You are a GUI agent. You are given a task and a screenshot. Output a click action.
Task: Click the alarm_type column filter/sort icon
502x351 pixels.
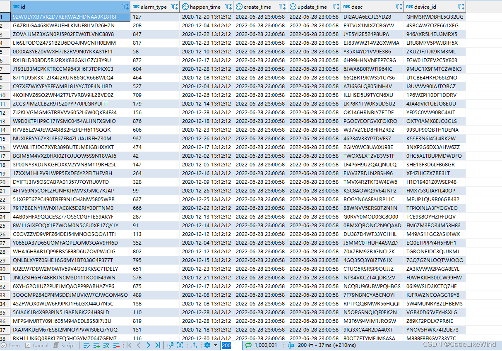[175, 7]
